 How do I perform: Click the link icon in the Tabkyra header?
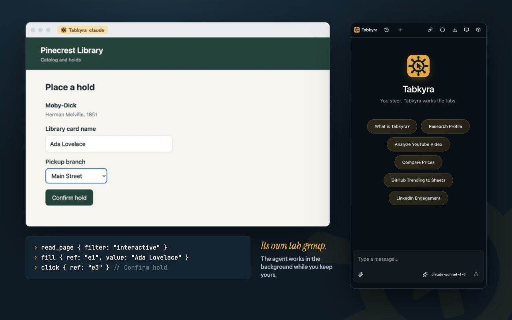pyautogui.click(x=430, y=30)
